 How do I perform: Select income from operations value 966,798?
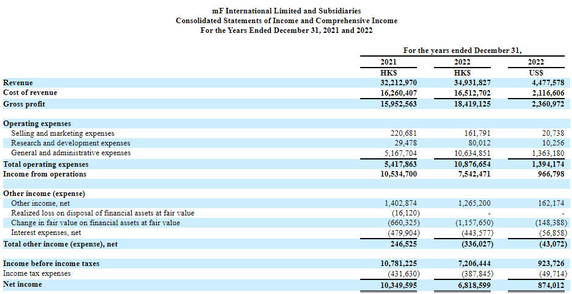(x=552, y=174)
